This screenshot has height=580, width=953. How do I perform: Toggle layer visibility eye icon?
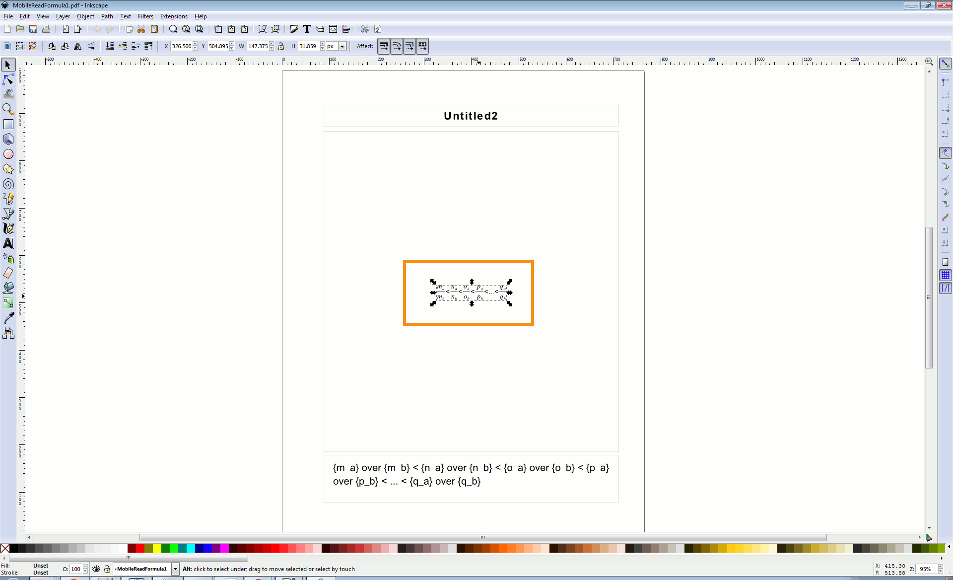point(96,569)
